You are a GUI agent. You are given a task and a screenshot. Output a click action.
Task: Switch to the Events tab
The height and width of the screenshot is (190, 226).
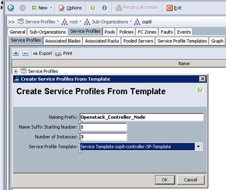click(x=184, y=32)
